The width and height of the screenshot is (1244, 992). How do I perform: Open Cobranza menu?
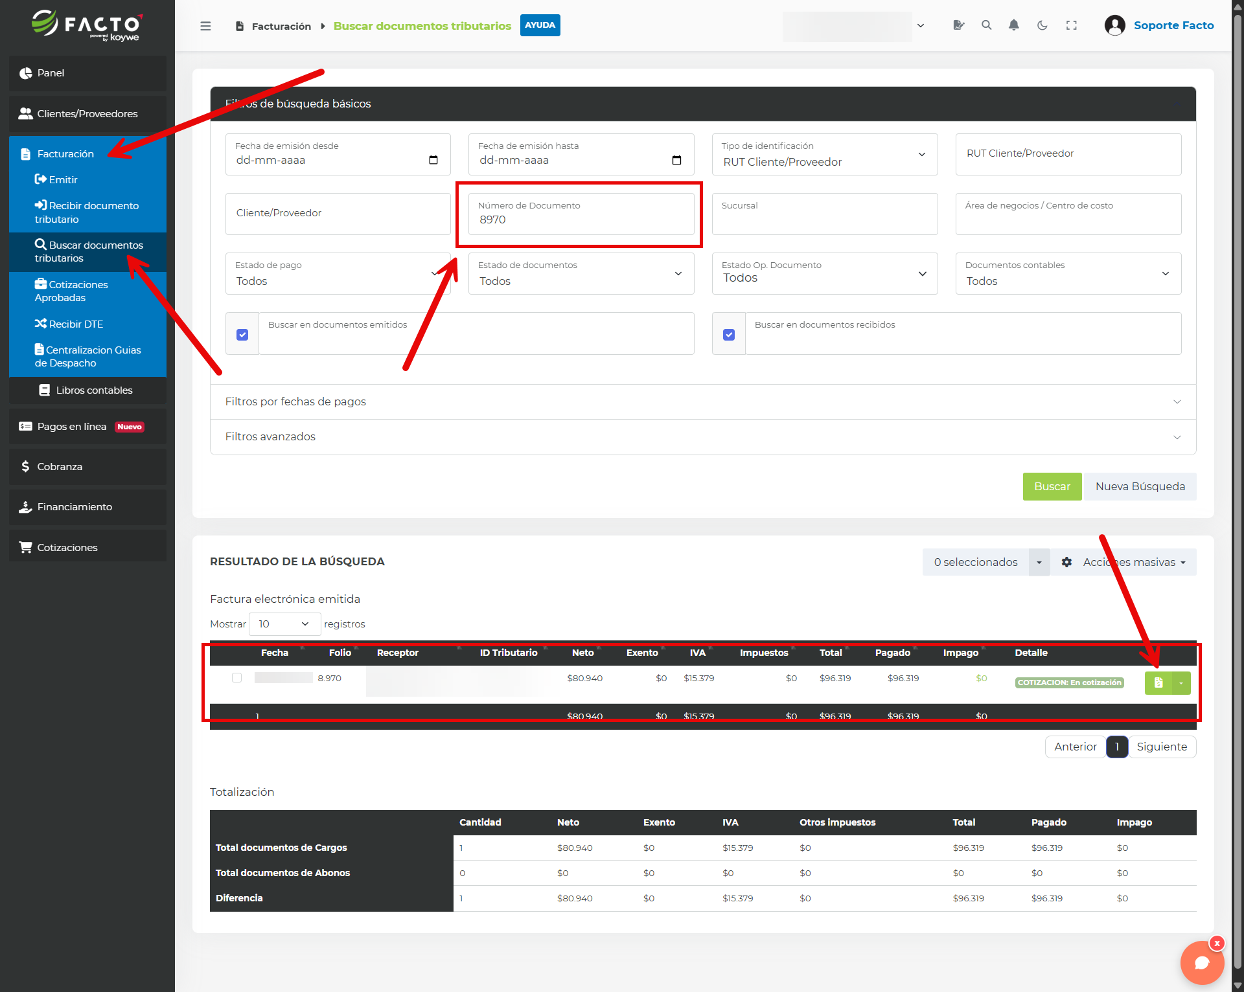click(87, 467)
